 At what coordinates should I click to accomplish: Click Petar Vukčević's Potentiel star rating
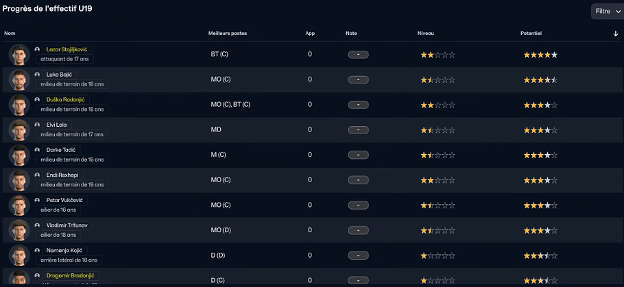point(540,205)
